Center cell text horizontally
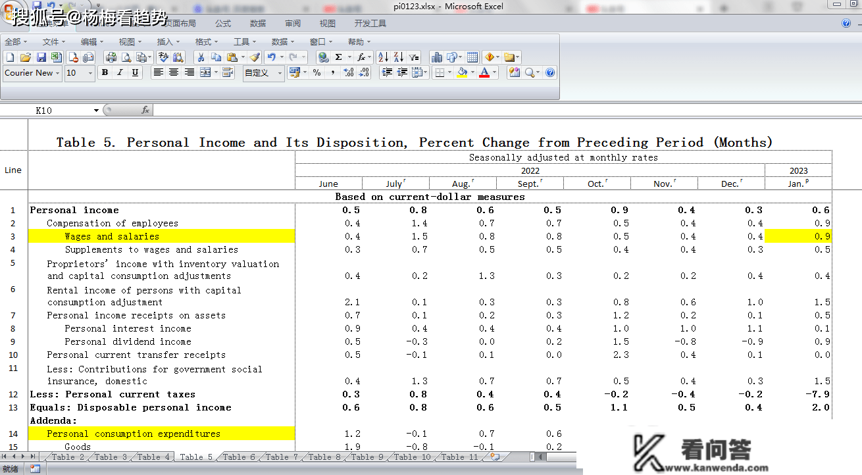The width and height of the screenshot is (862, 475). coord(174,72)
